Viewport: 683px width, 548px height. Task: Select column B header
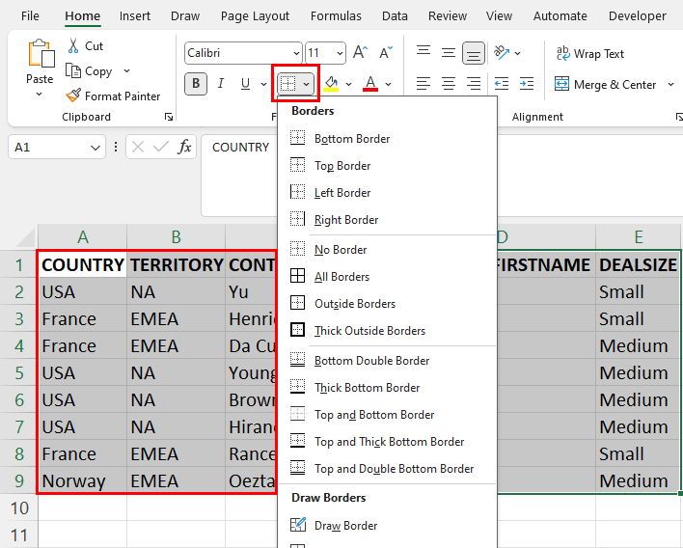[x=176, y=237]
